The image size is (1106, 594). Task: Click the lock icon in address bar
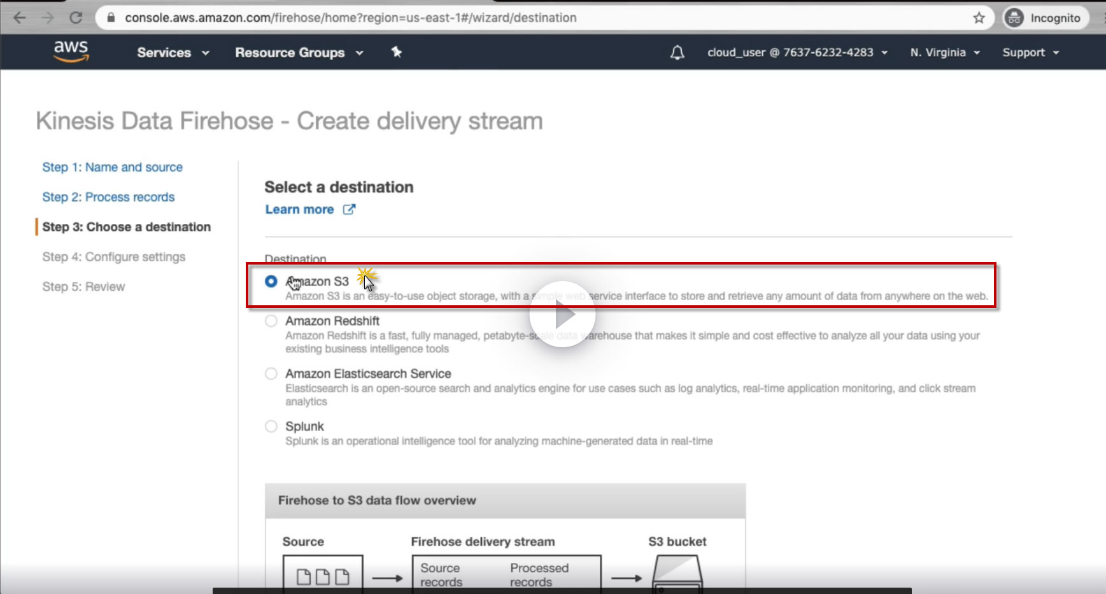click(111, 18)
